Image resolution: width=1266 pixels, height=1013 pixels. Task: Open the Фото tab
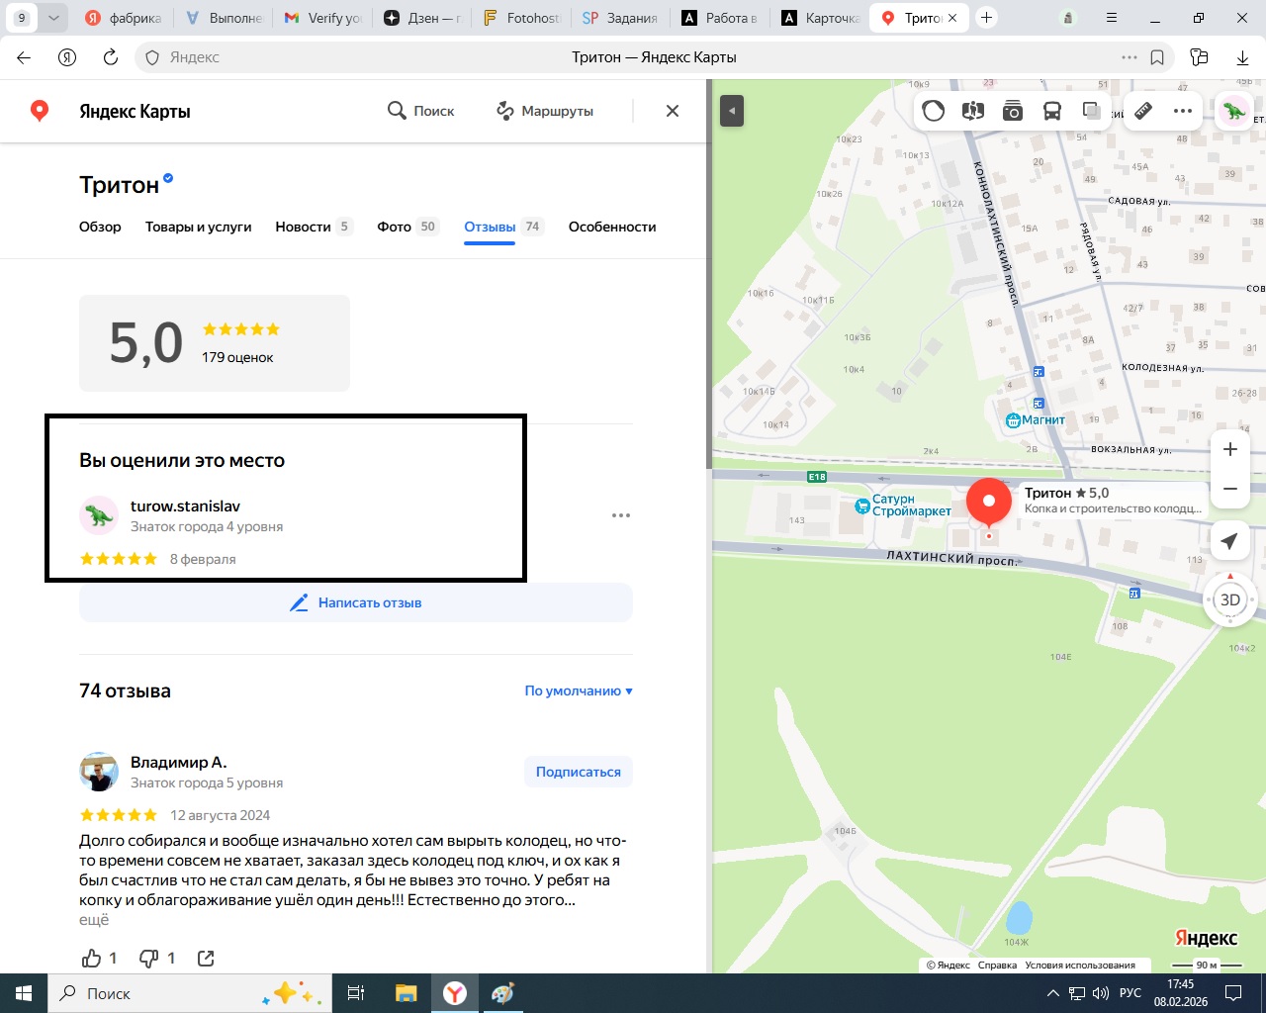pos(407,227)
